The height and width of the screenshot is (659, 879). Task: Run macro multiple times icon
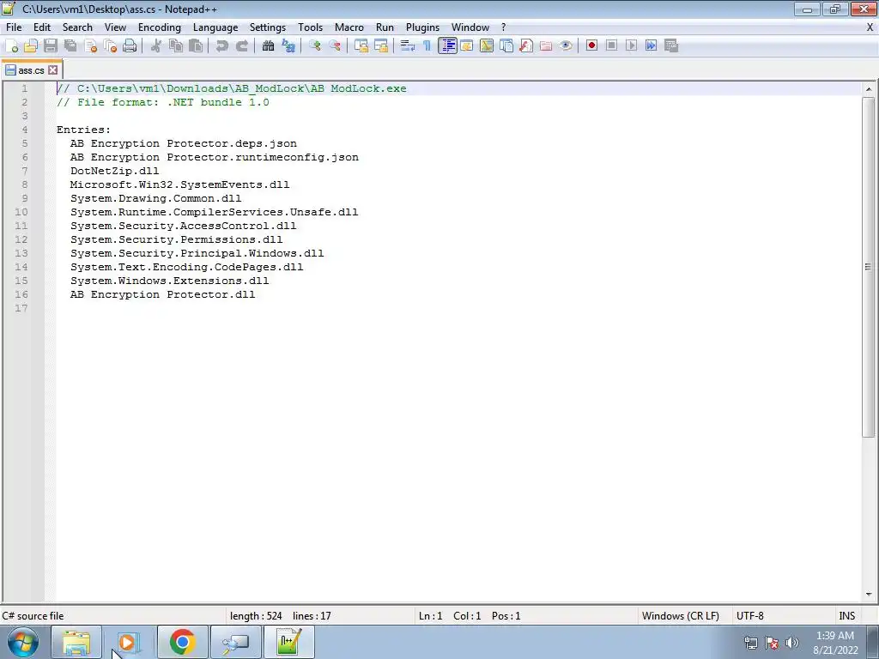pyautogui.click(x=651, y=46)
